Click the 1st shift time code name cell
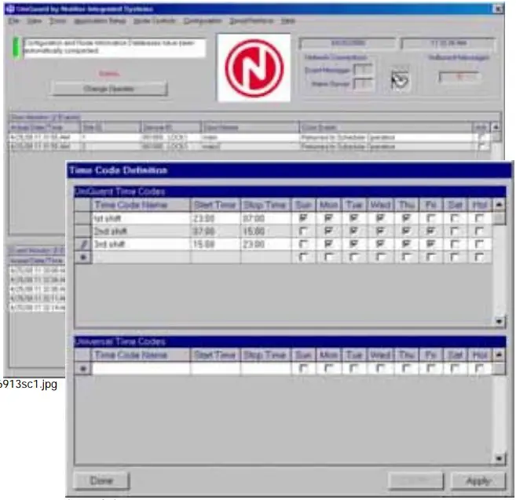516x500 pixels. (141, 218)
